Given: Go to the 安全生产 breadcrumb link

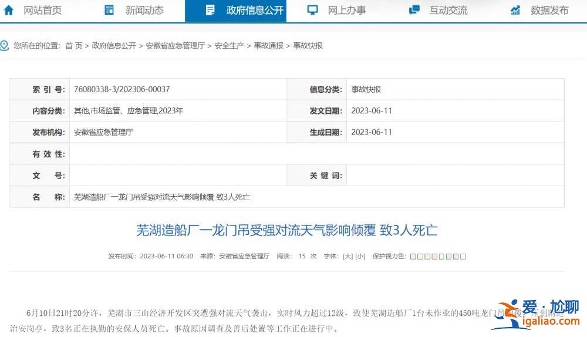Looking at the screenshot, I should [229, 46].
